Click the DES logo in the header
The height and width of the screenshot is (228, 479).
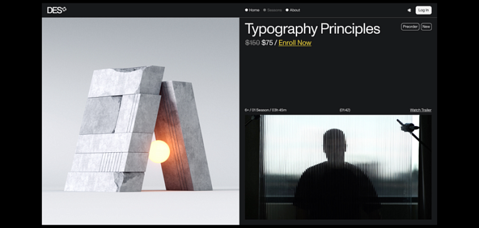[x=56, y=10]
